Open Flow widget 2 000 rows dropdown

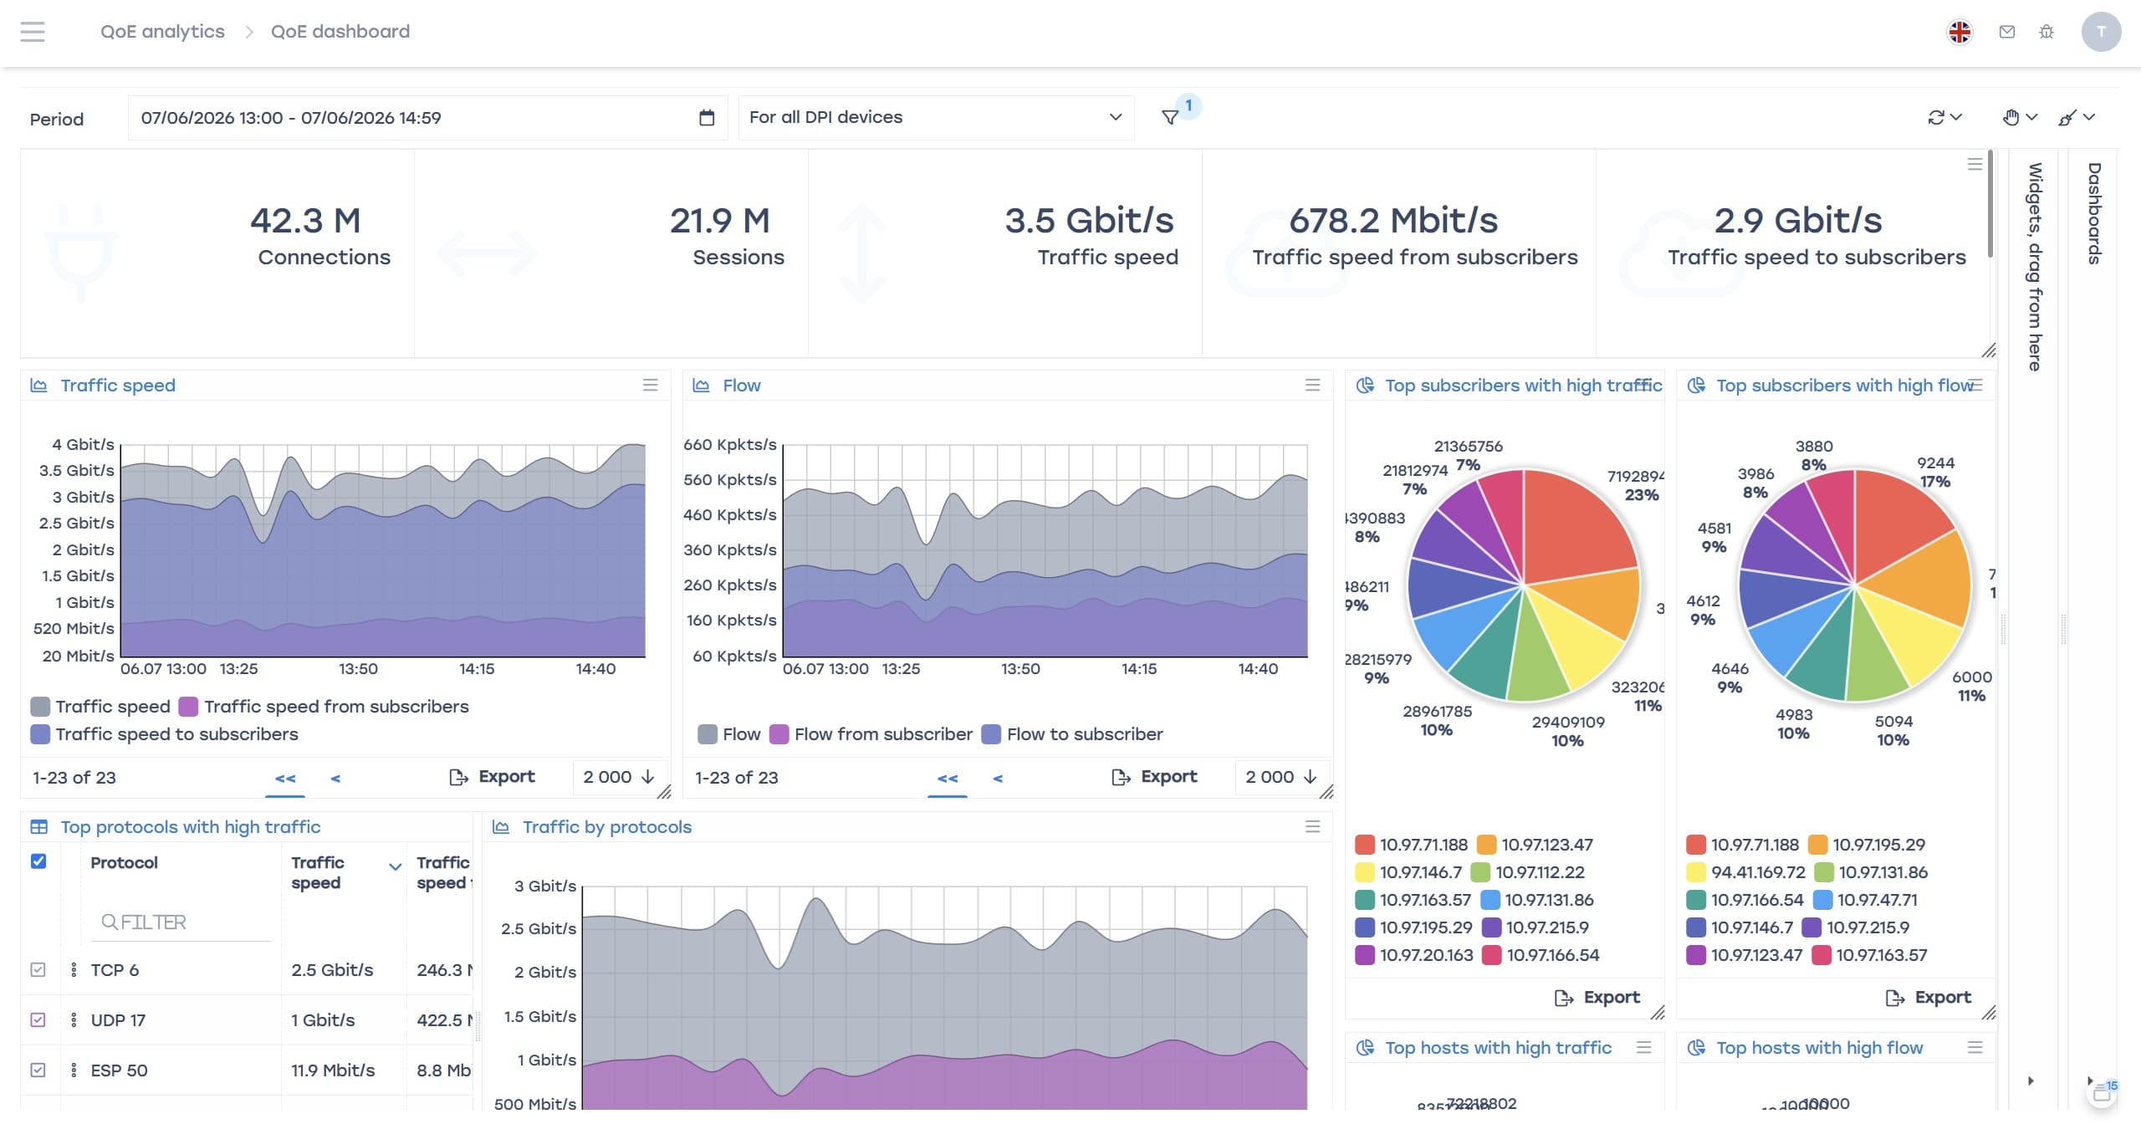coord(1281,777)
